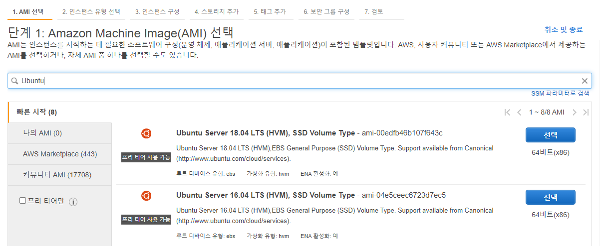
Task: Click the Ubuntu logo for Ubuntu Server 16.04
Action: coord(146,195)
